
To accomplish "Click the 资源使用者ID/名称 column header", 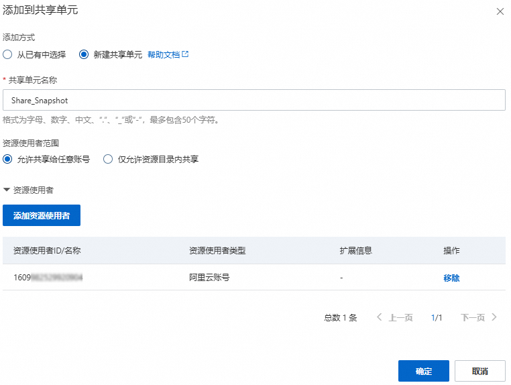I will click(47, 250).
